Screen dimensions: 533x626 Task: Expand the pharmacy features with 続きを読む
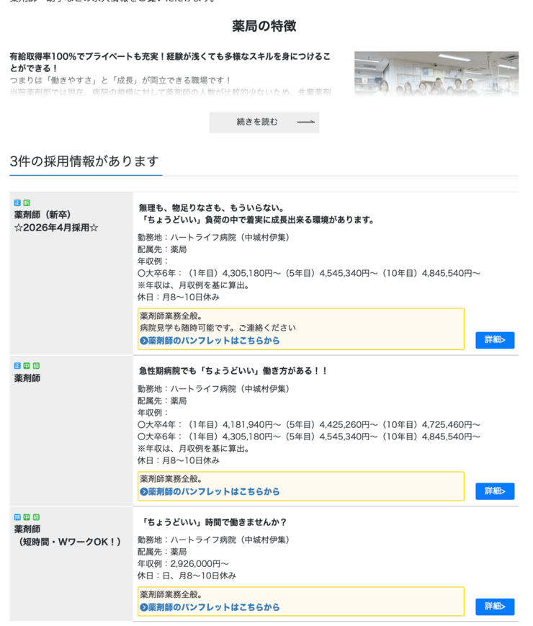264,122
